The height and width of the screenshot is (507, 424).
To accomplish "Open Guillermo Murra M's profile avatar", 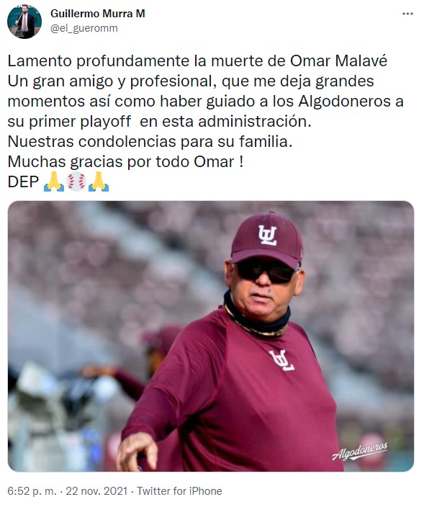I will pos(24,22).
